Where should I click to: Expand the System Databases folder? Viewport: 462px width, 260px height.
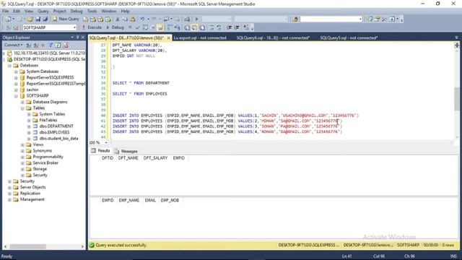(x=16, y=71)
